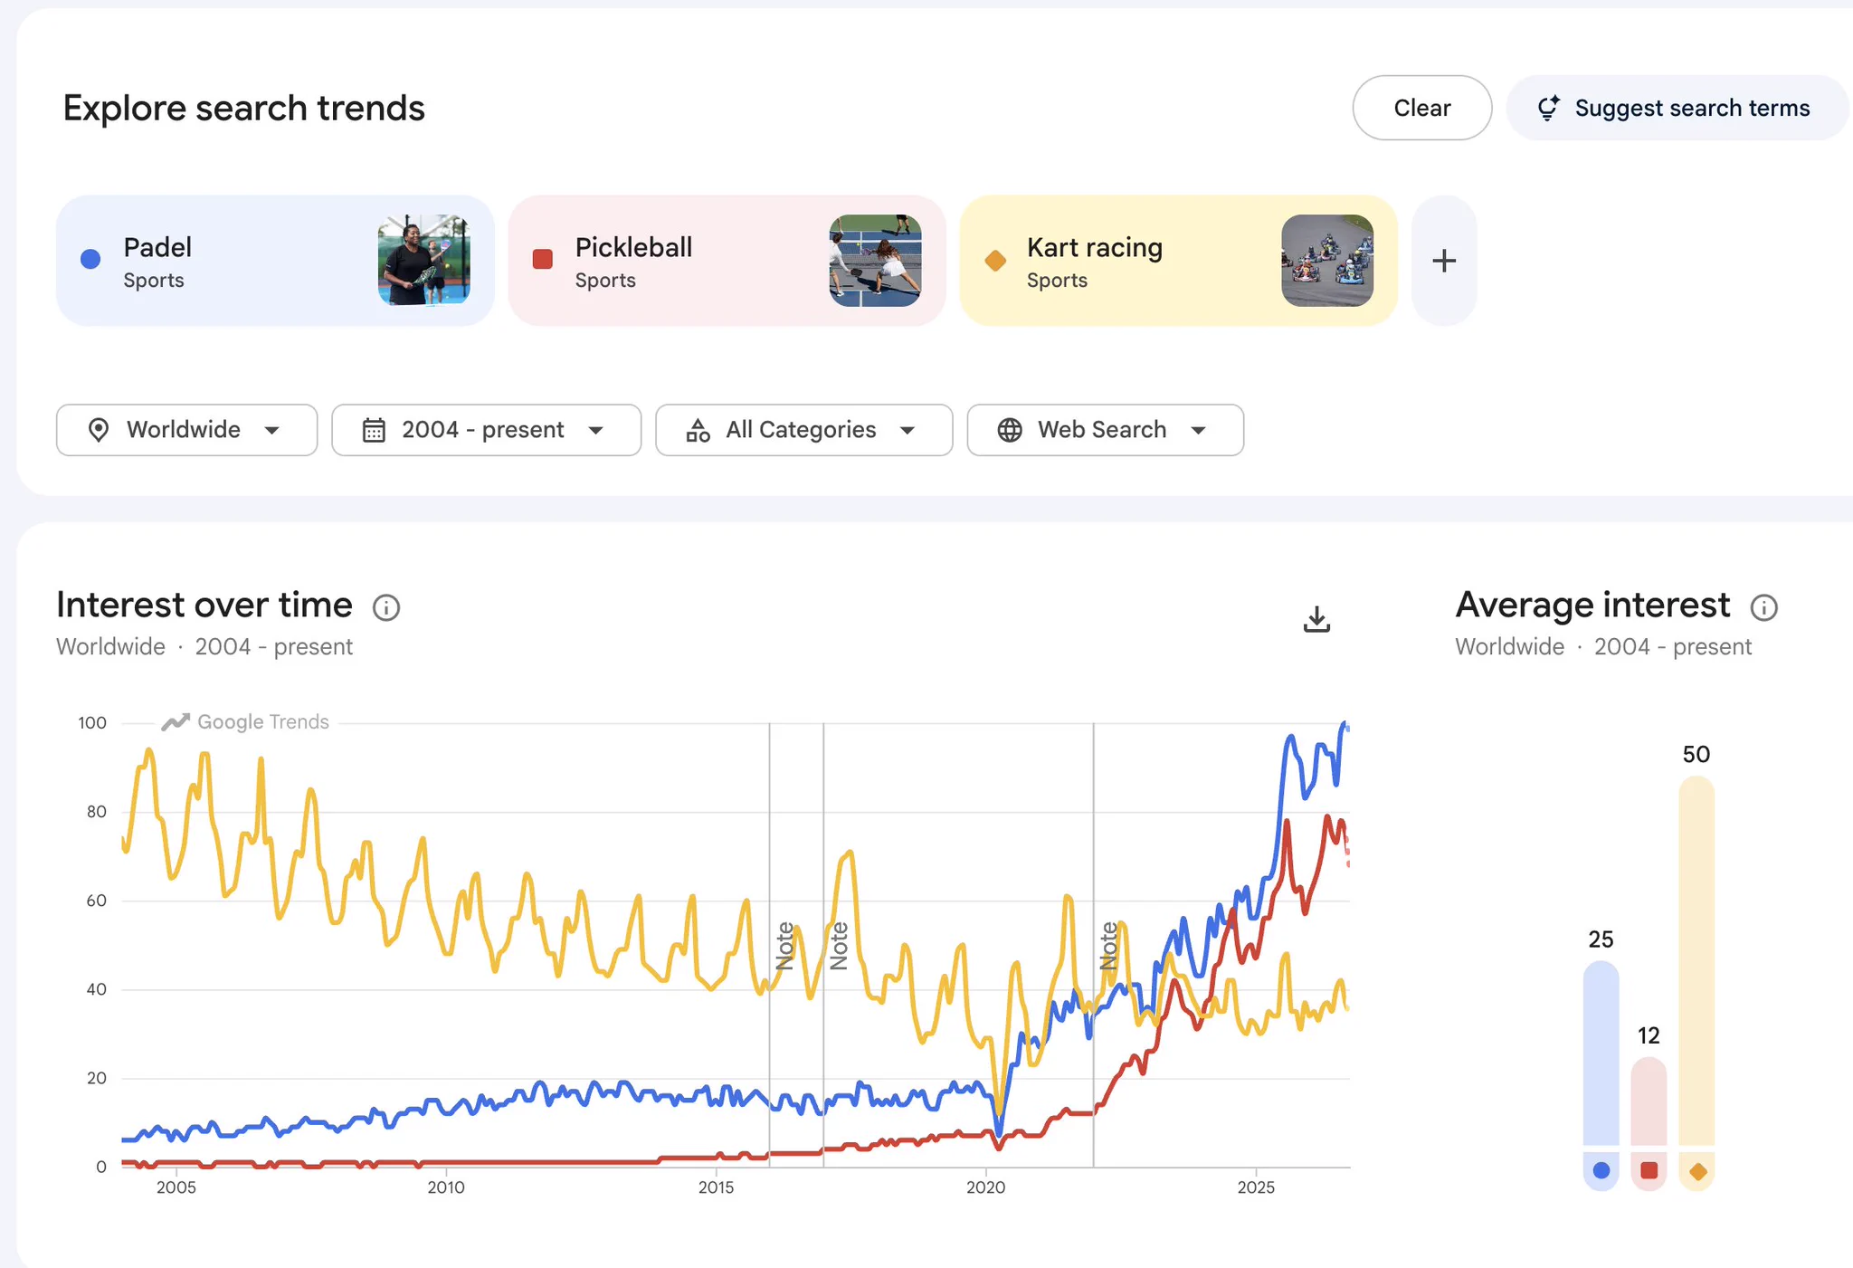Show info for Interest over time
1853x1268 pixels.
(x=386, y=607)
